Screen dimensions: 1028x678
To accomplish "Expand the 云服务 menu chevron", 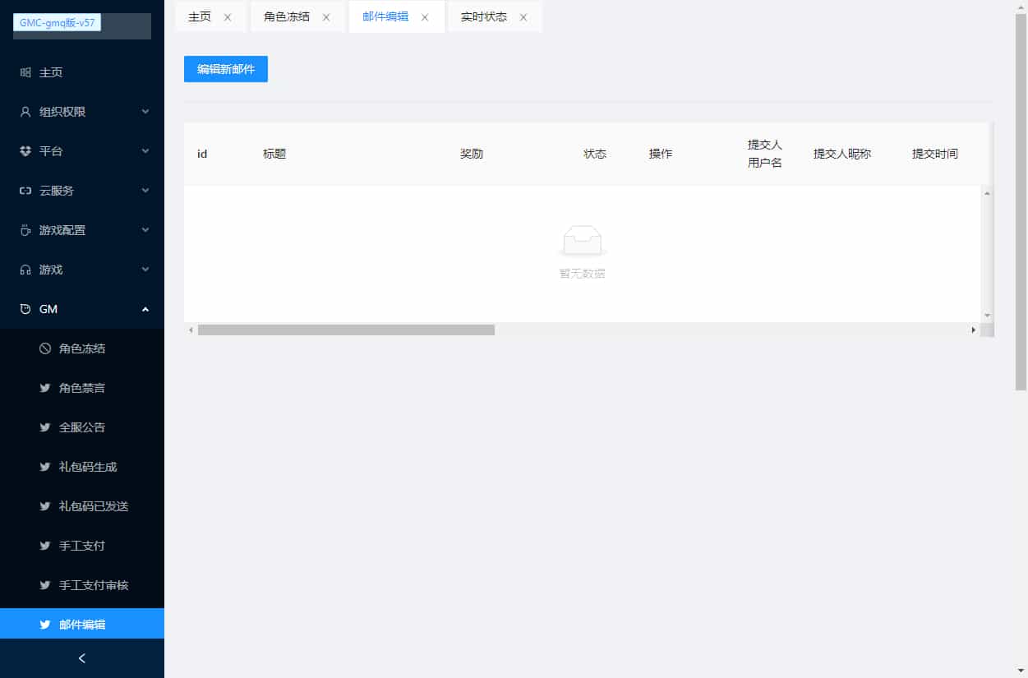I will 145,191.
